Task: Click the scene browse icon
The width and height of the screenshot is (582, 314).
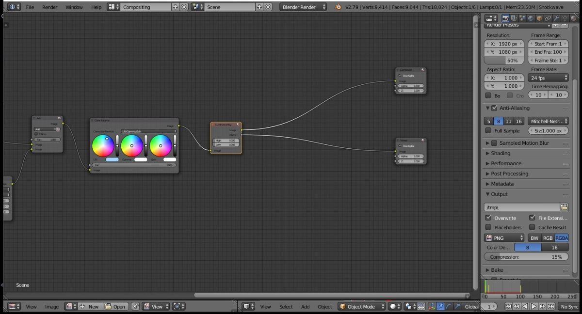Action: point(197,7)
